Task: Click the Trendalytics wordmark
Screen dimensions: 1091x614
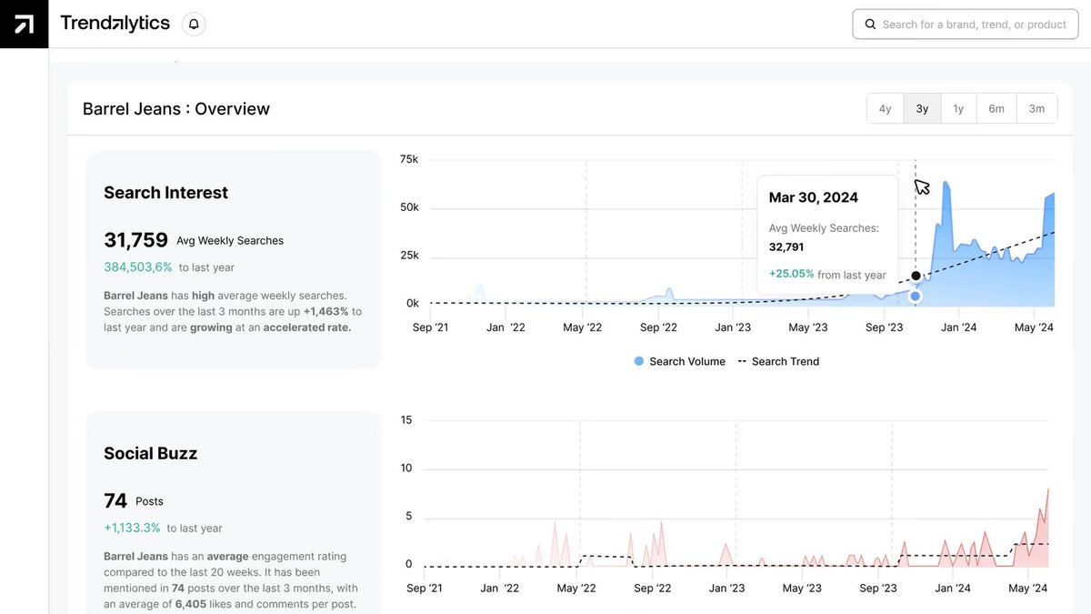Action: click(x=115, y=24)
